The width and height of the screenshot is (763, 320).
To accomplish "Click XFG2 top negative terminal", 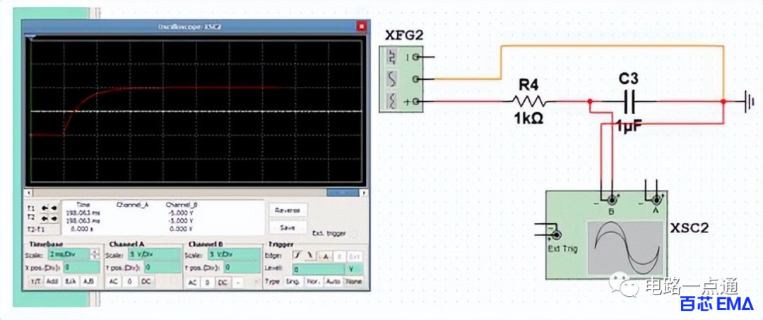I will pyautogui.click(x=417, y=57).
